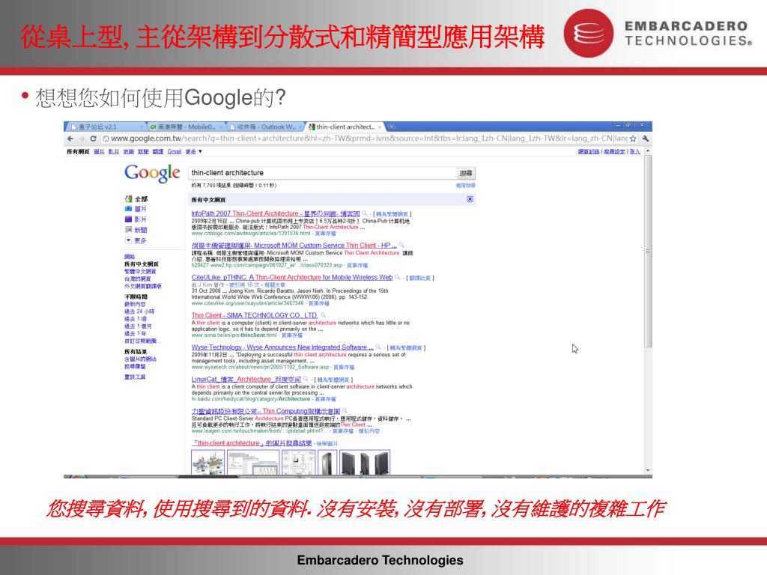
Task: Click 翻譯此頁 beside the CiteULike result
Action: 419,278
